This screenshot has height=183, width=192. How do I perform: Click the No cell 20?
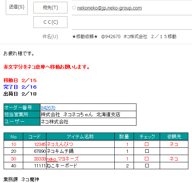pyautogui.click(x=13, y=151)
